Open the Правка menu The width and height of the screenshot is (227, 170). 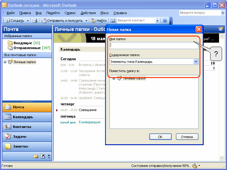(x=25, y=13)
